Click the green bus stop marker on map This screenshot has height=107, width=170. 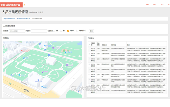point(10,84)
